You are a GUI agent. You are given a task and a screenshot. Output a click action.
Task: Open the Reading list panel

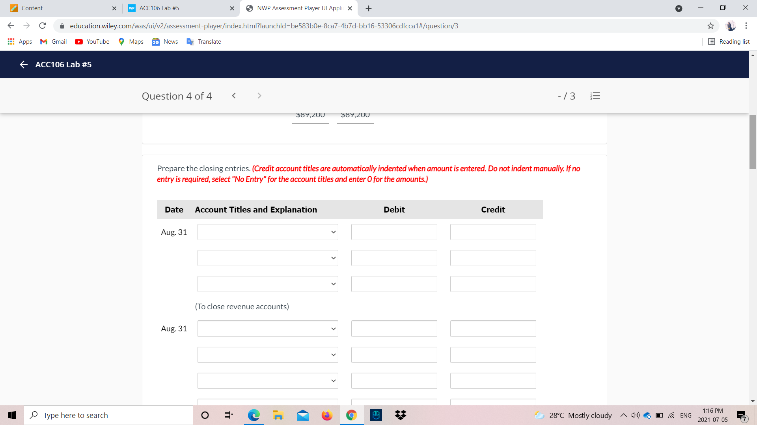click(729, 41)
